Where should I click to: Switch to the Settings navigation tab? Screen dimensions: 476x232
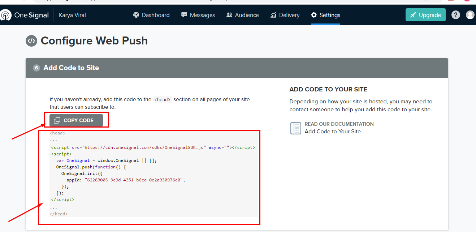point(325,15)
